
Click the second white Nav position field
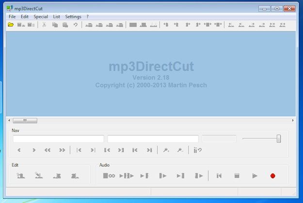coord(153,139)
